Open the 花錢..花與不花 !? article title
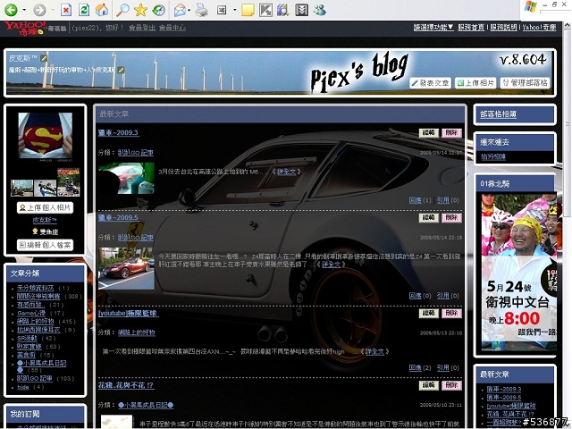572x429 pixels. click(126, 385)
